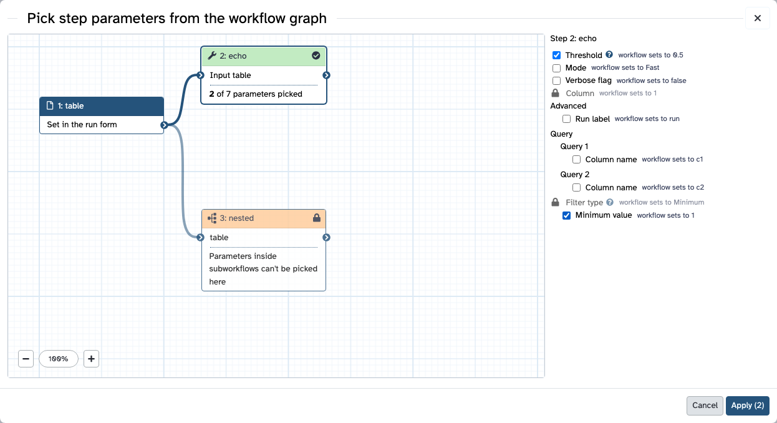This screenshot has width=777, height=423.
Task: Zoom in with the plus button
Action: pyautogui.click(x=91, y=359)
